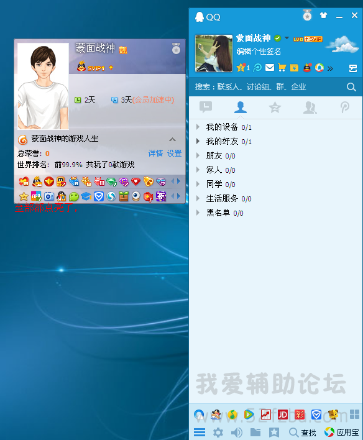Open favorites bookmark star icon
This screenshot has height=440, width=363.
point(274,433)
